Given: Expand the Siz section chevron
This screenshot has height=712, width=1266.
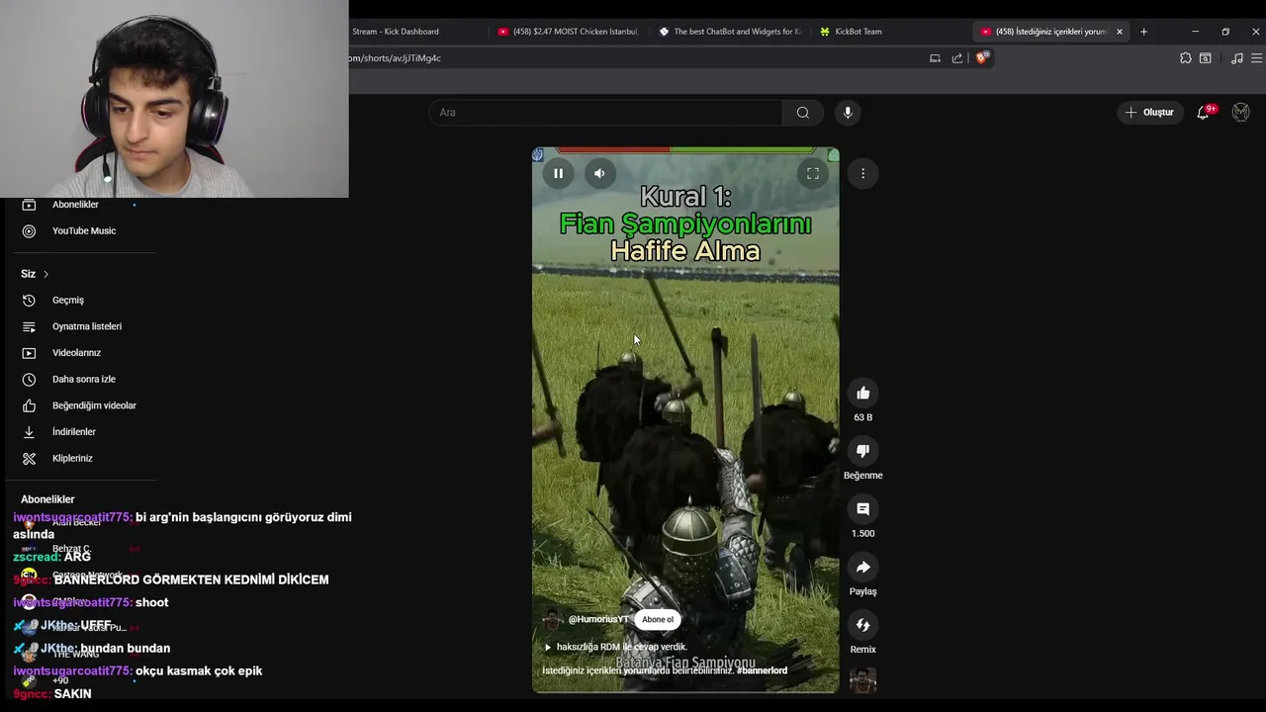Looking at the screenshot, I should click(45, 274).
